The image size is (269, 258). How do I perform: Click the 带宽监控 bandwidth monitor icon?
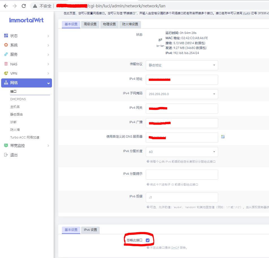pyautogui.click(x=6, y=145)
